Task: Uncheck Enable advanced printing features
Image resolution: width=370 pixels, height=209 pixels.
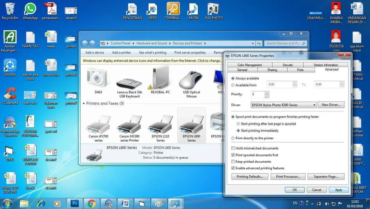Action: point(233,168)
